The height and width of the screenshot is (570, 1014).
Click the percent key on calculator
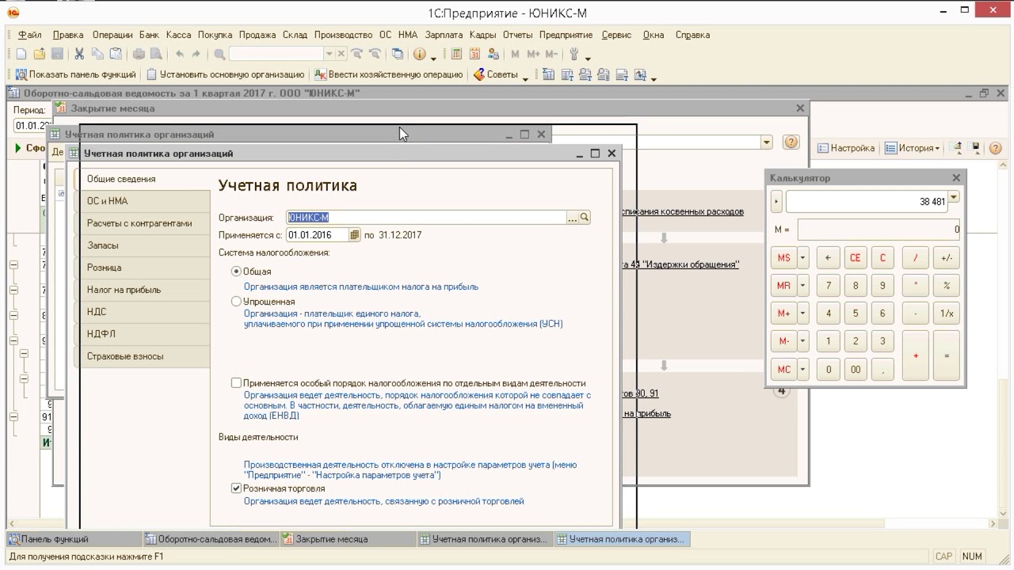(947, 285)
